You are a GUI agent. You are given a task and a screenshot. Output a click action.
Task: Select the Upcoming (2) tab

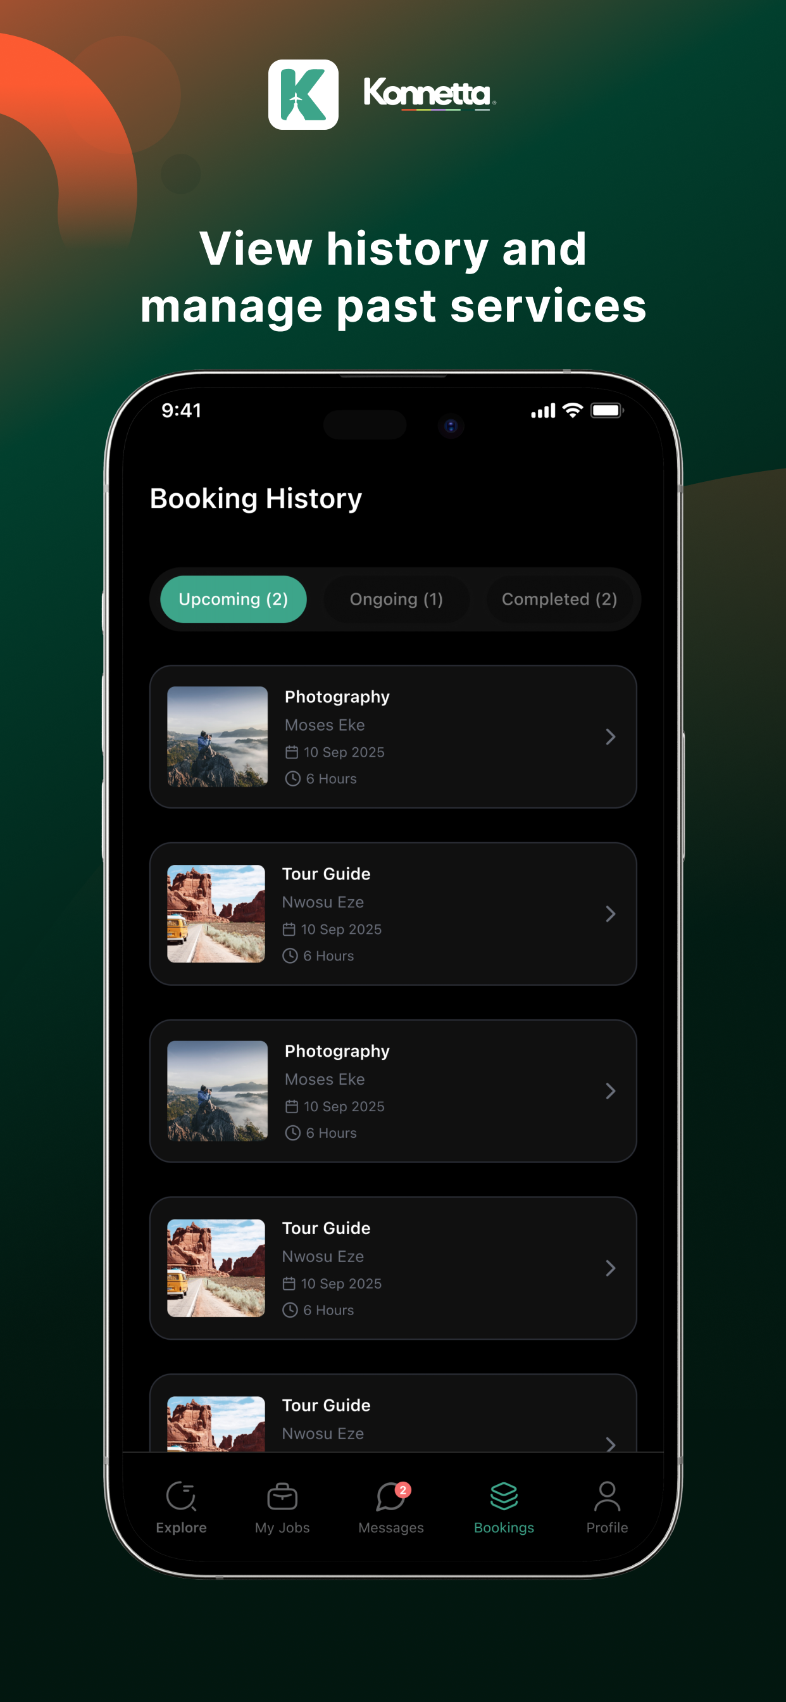click(x=233, y=599)
